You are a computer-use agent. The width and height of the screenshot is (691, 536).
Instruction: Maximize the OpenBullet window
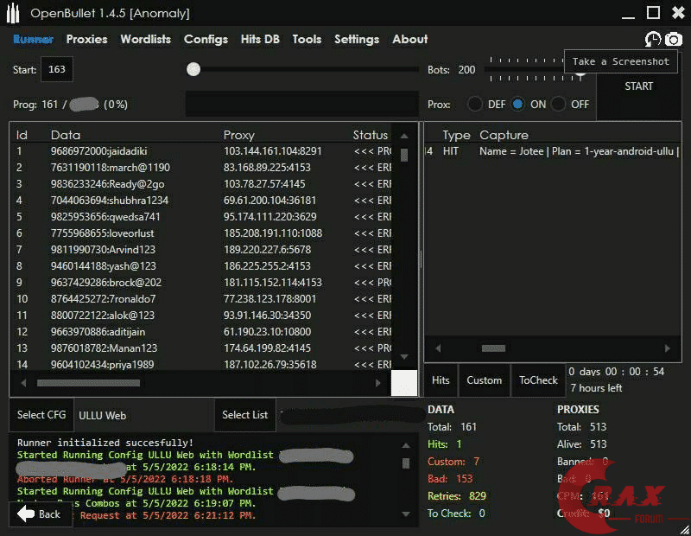click(654, 13)
